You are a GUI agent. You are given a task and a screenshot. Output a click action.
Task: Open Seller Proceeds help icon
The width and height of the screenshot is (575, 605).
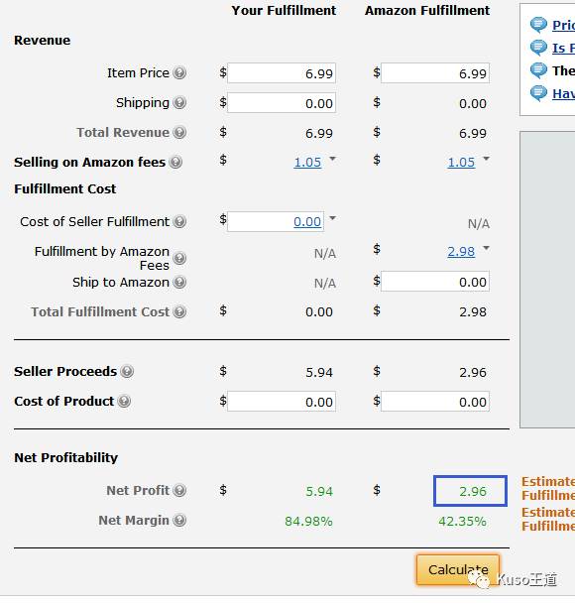pyautogui.click(x=127, y=371)
